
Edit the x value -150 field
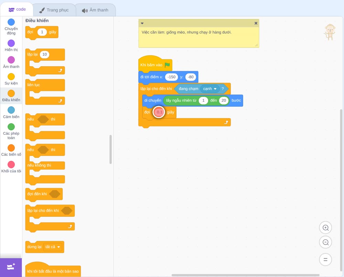tap(171, 77)
